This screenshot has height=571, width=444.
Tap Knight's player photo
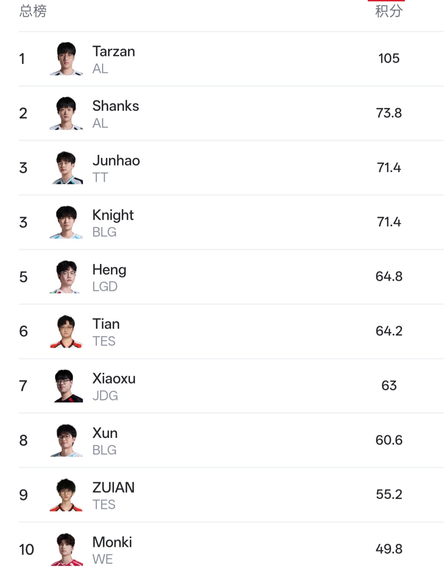point(66,222)
